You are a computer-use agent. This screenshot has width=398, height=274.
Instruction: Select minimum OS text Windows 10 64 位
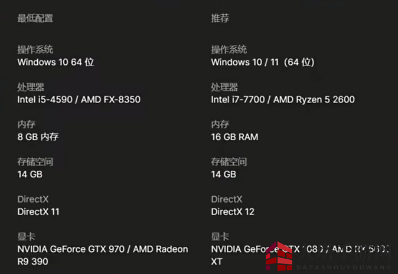[56, 62]
